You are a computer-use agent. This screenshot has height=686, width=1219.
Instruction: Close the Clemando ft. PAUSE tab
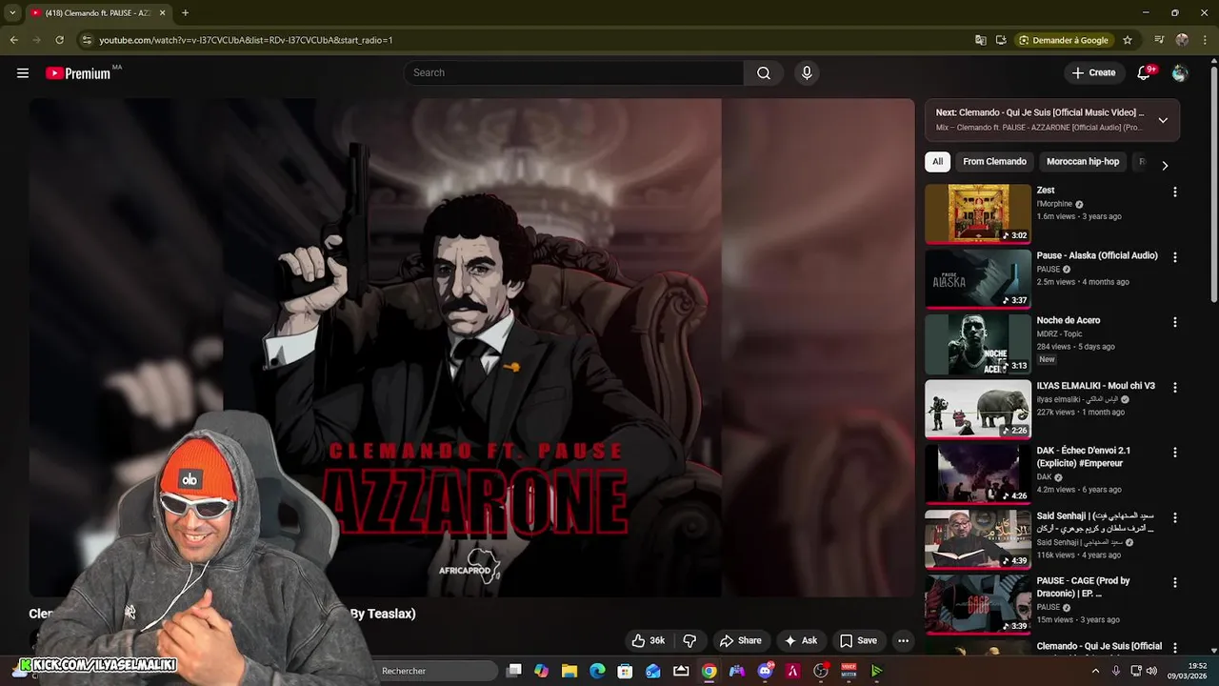coord(162,12)
